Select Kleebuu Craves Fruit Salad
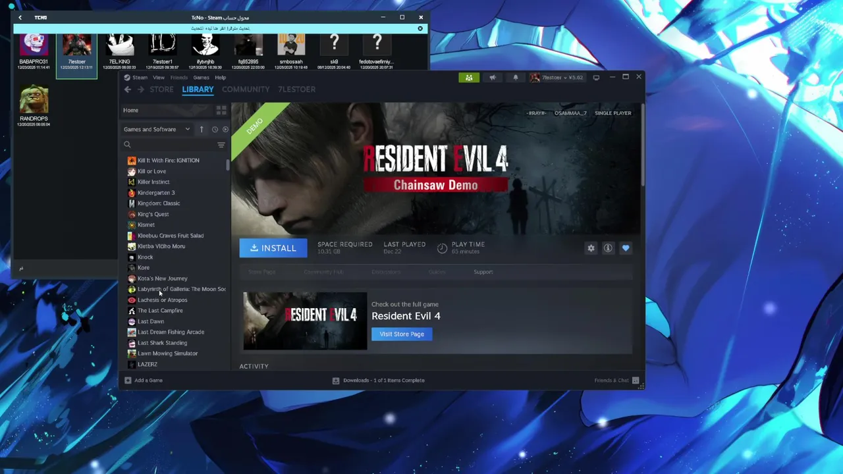 click(x=171, y=236)
